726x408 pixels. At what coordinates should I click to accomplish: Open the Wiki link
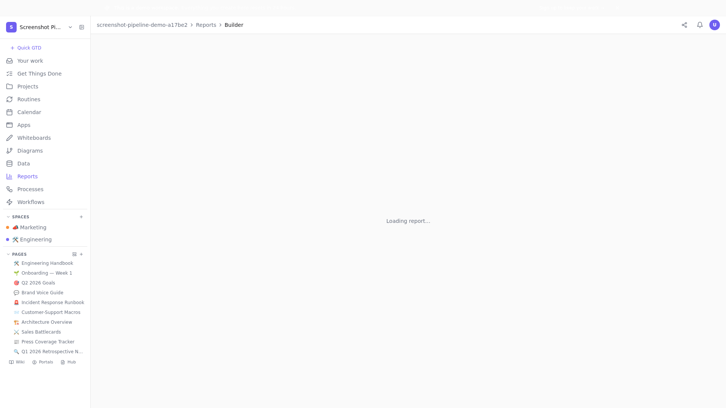click(x=17, y=362)
